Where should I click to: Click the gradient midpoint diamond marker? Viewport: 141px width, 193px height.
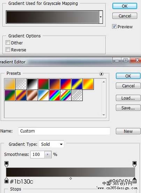[70, 178]
